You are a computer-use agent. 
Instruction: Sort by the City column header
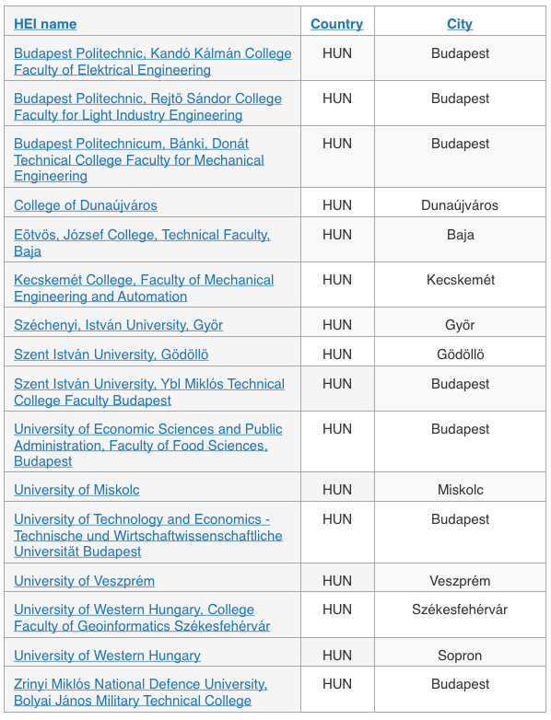[x=460, y=24]
